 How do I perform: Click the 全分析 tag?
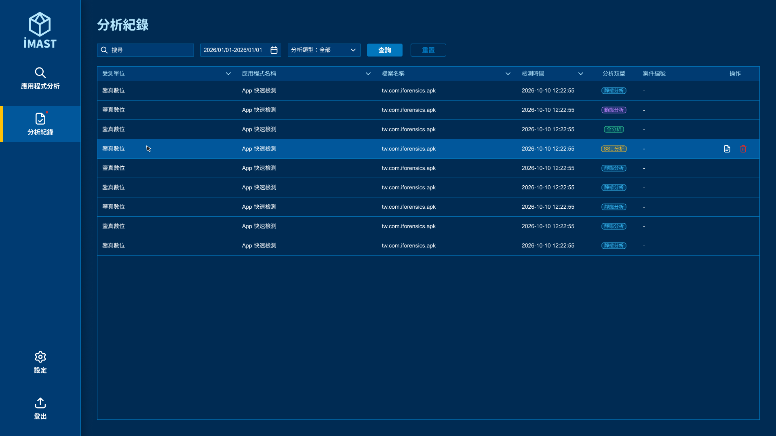(x=614, y=130)
